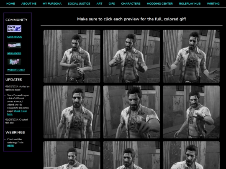Navigate to SOCIAL JUSTICE section

79,4
